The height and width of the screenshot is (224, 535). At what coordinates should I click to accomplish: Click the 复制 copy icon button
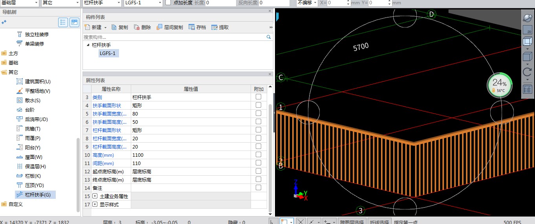[120, 27]
